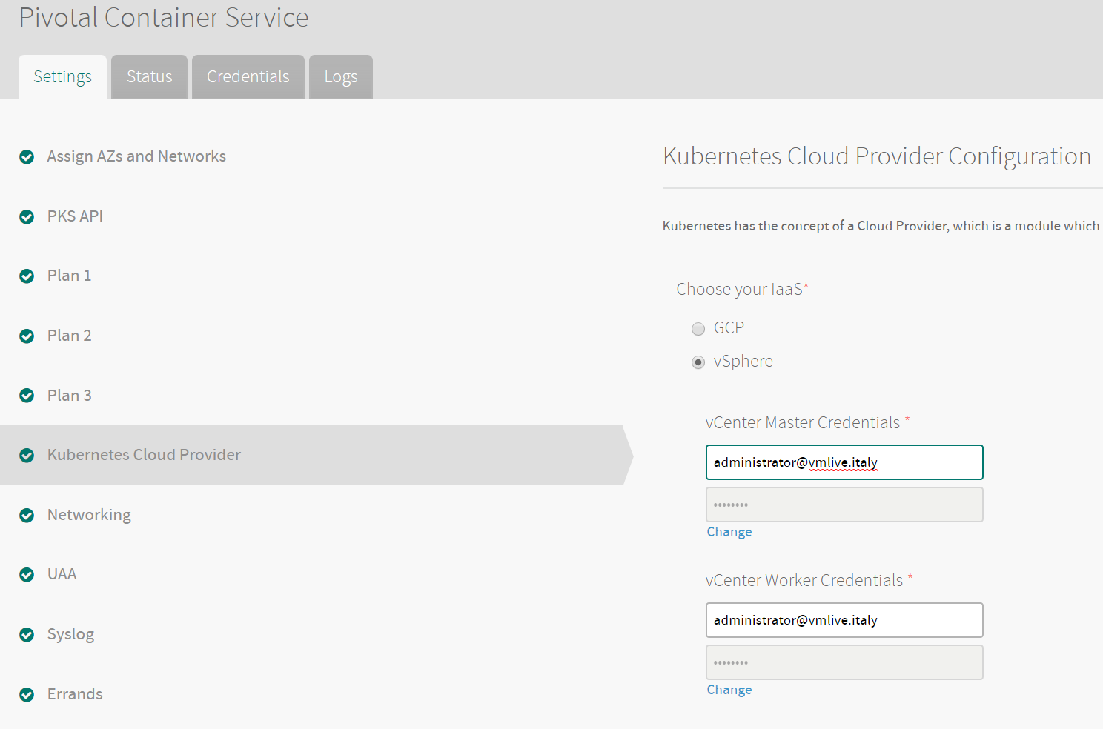Click the checkmark icon beside Kubernetes Cloud Provider
The width and height of the screenshot is (1103, 729).
coord(27,456)
